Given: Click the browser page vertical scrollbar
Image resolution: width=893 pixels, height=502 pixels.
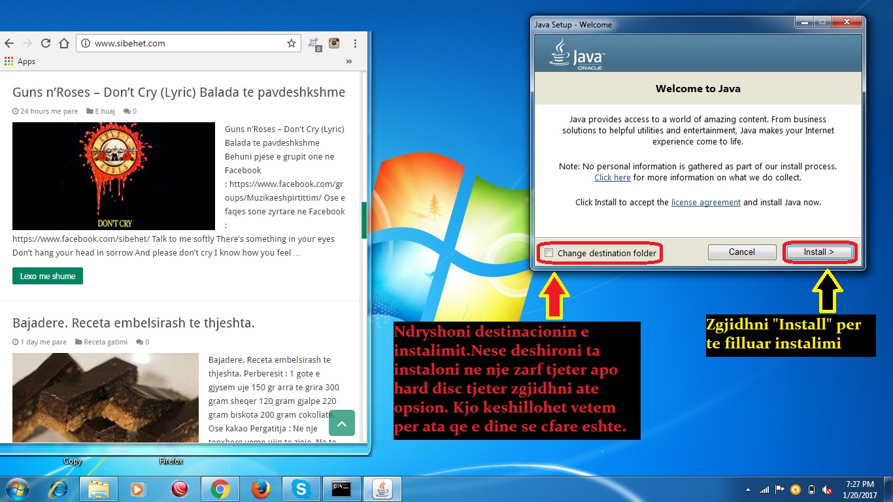Looking at the screenshot, I should tap(364, 220).
